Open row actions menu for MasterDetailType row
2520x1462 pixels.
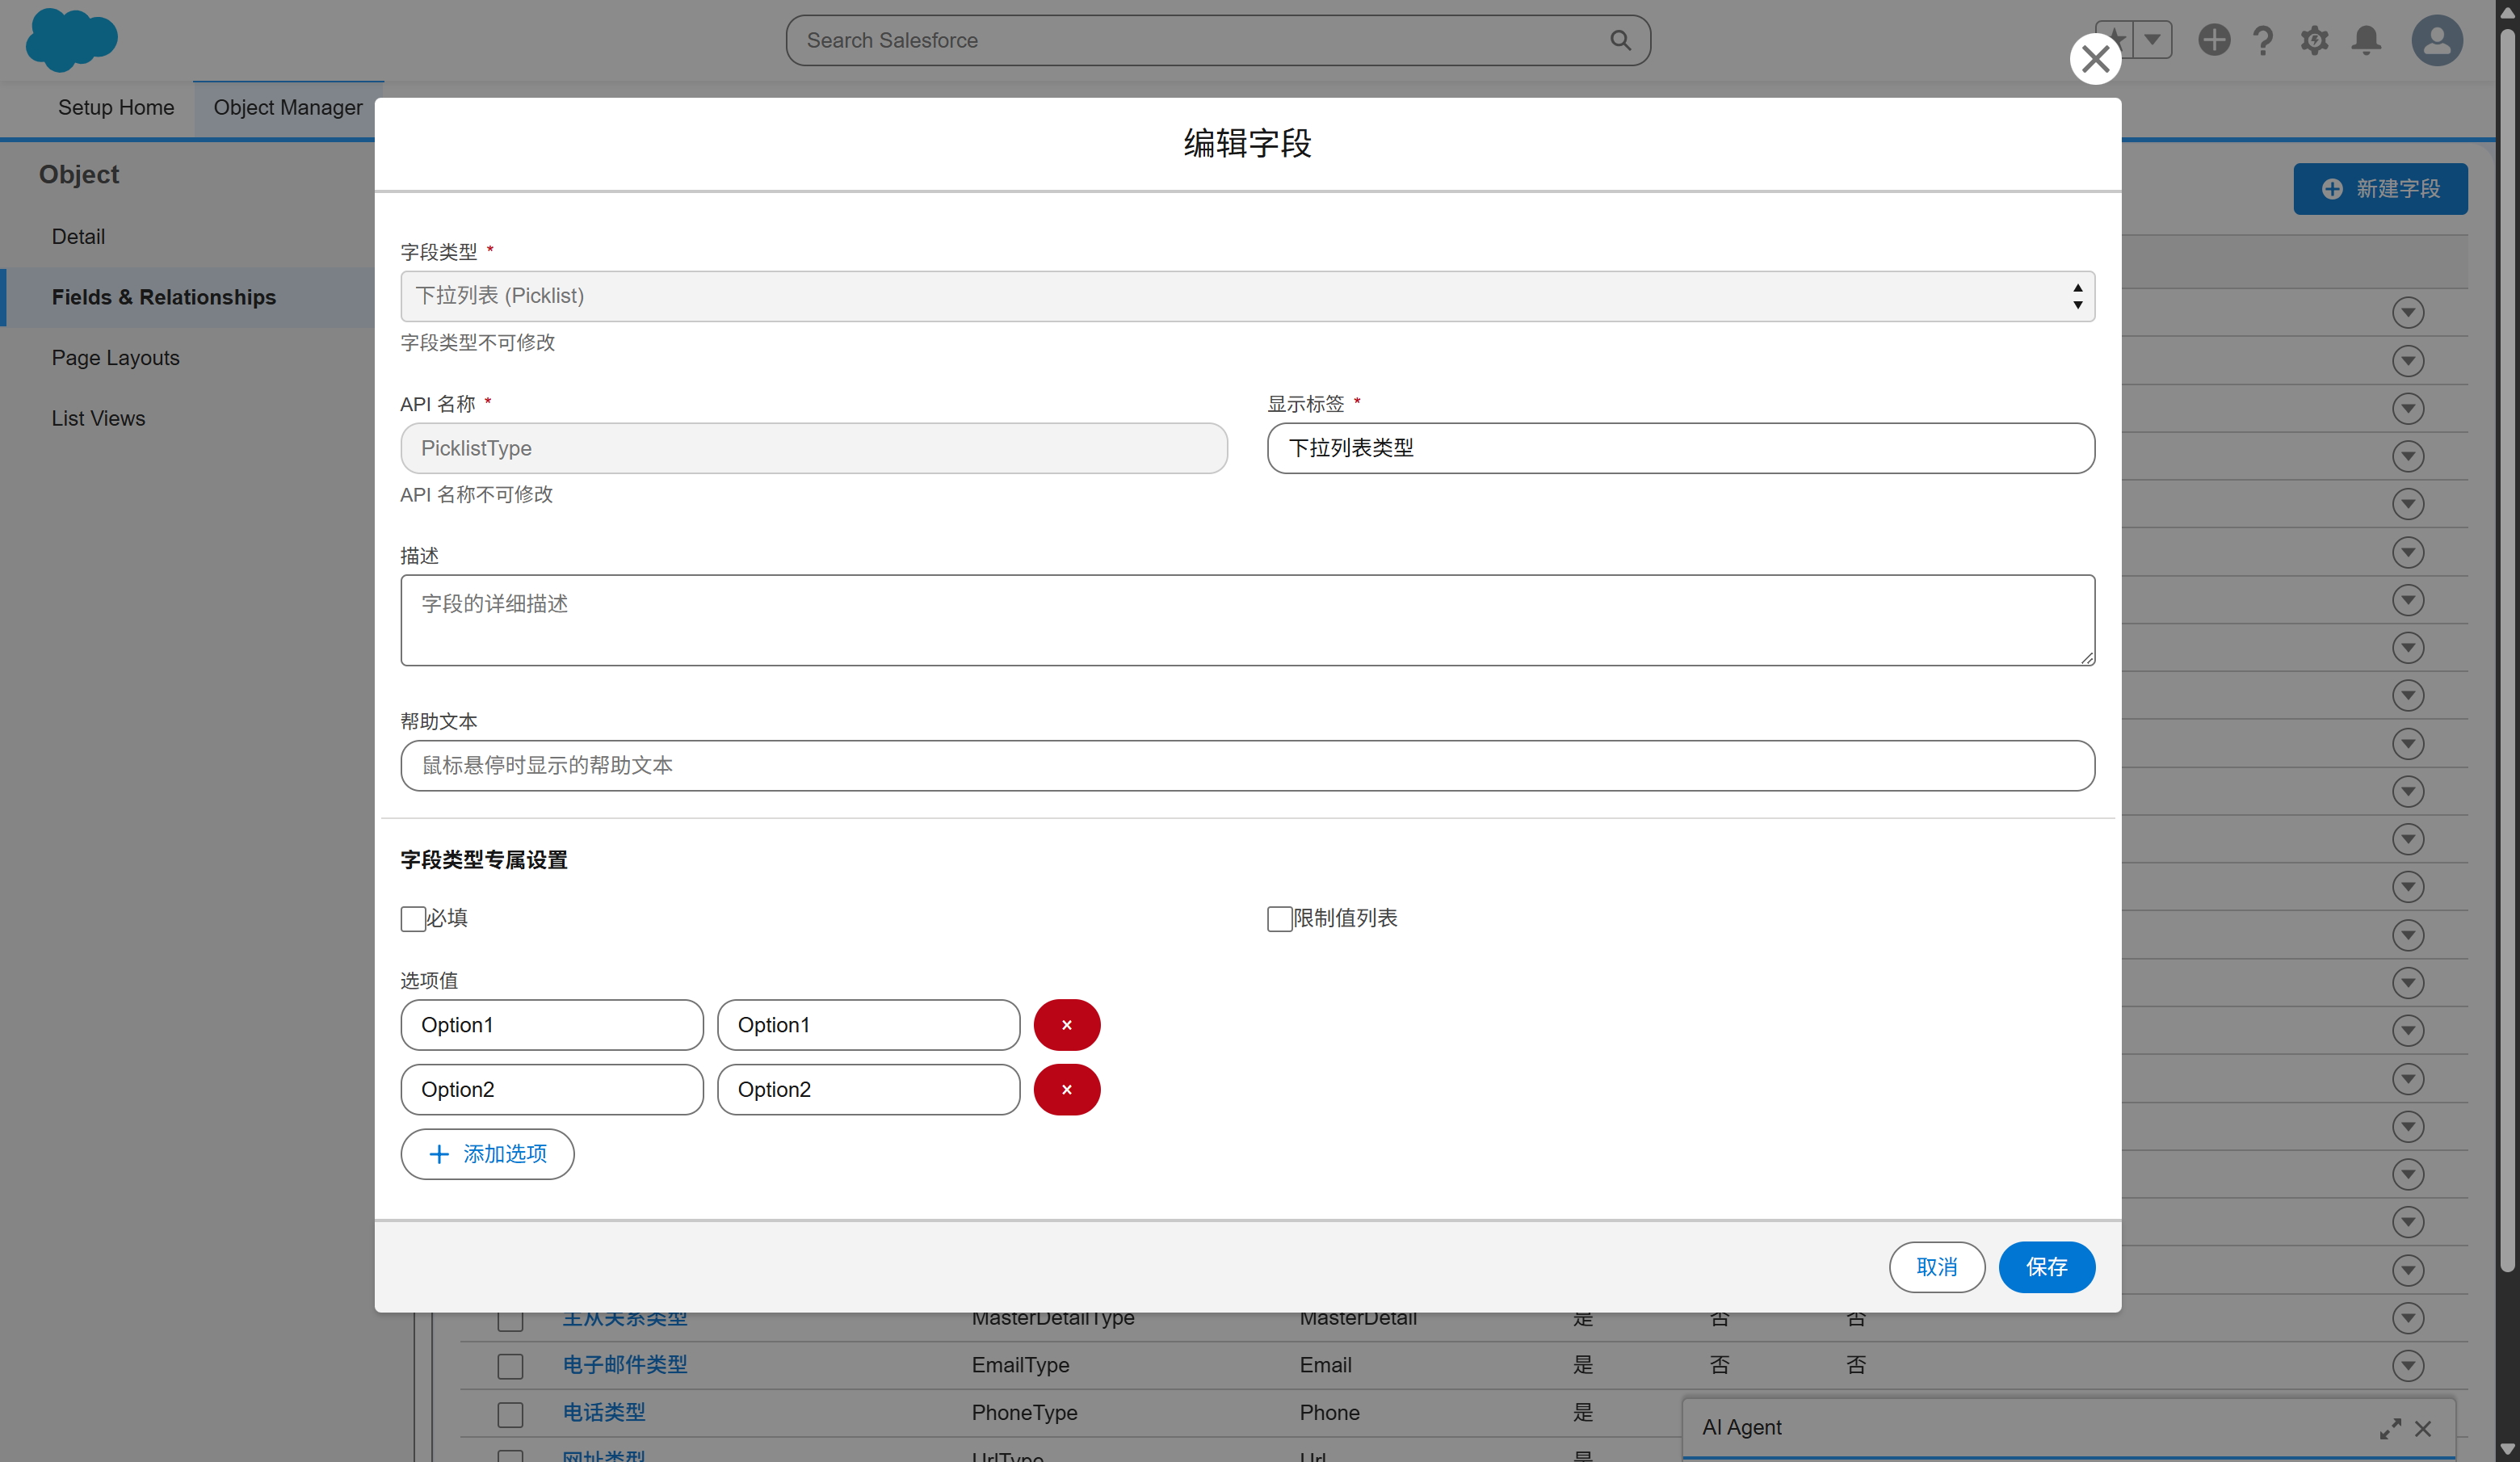click(2408, 1318)
